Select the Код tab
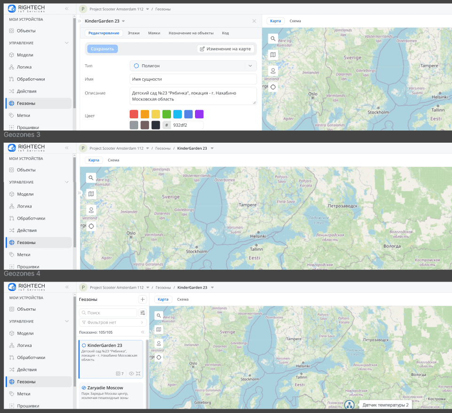 point(226,33)
